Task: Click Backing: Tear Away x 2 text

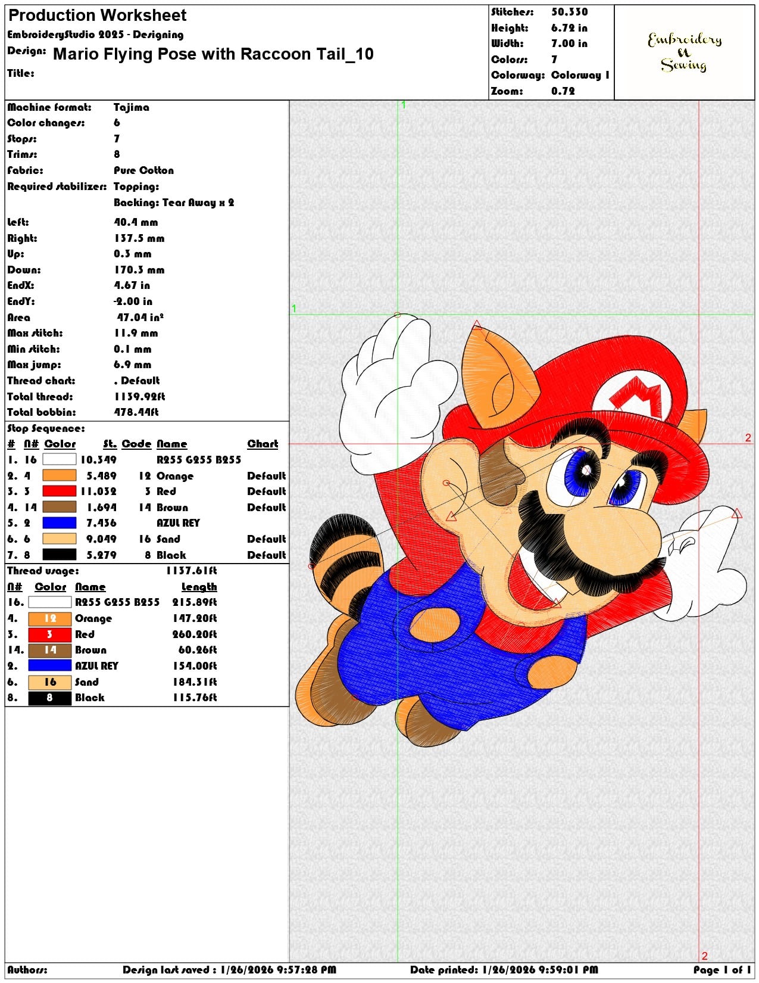Action: pos(174,203)
